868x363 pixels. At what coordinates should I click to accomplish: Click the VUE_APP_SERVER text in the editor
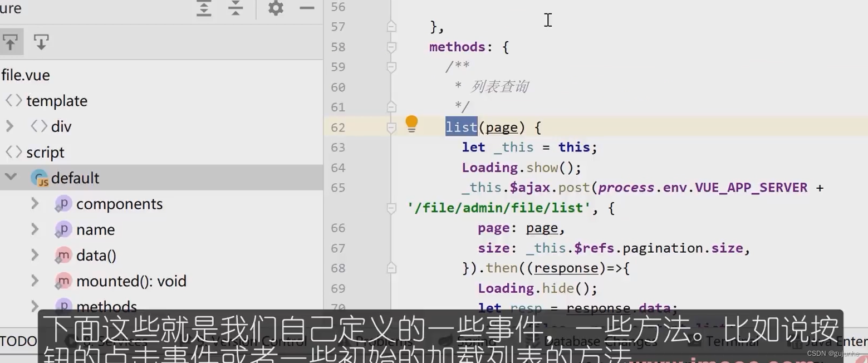[751, 188]
